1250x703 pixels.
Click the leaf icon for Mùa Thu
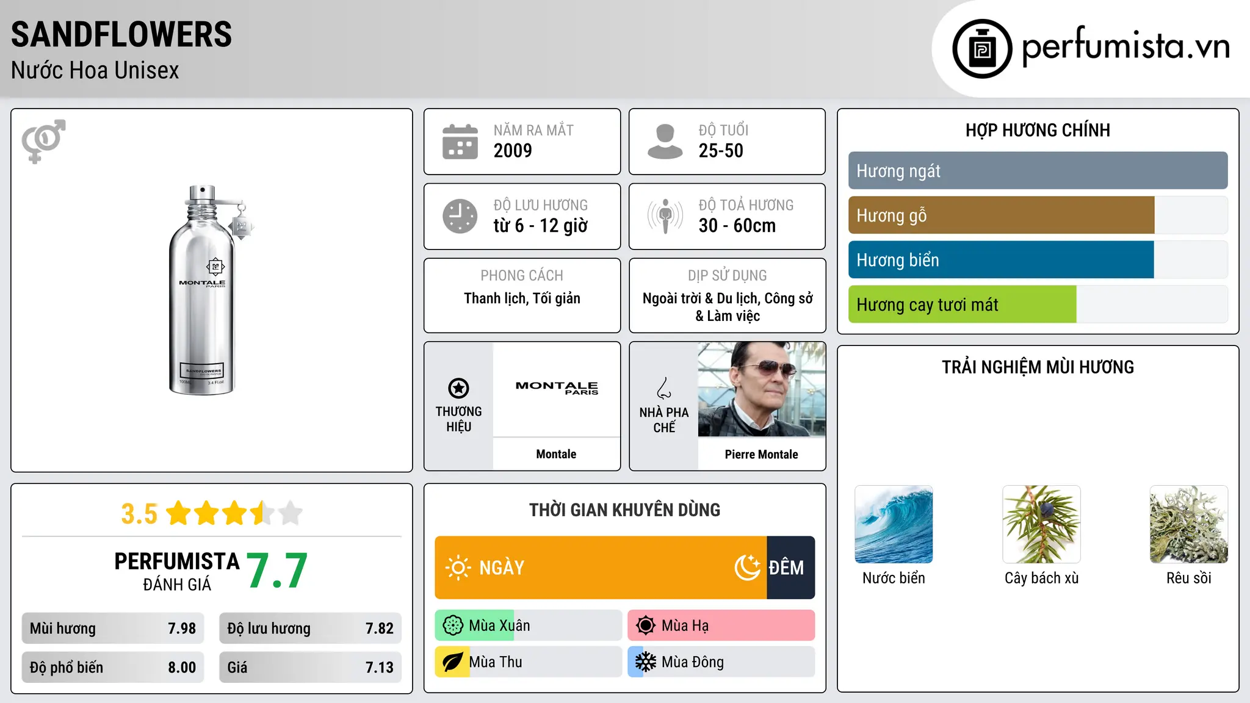click(453, 662)
